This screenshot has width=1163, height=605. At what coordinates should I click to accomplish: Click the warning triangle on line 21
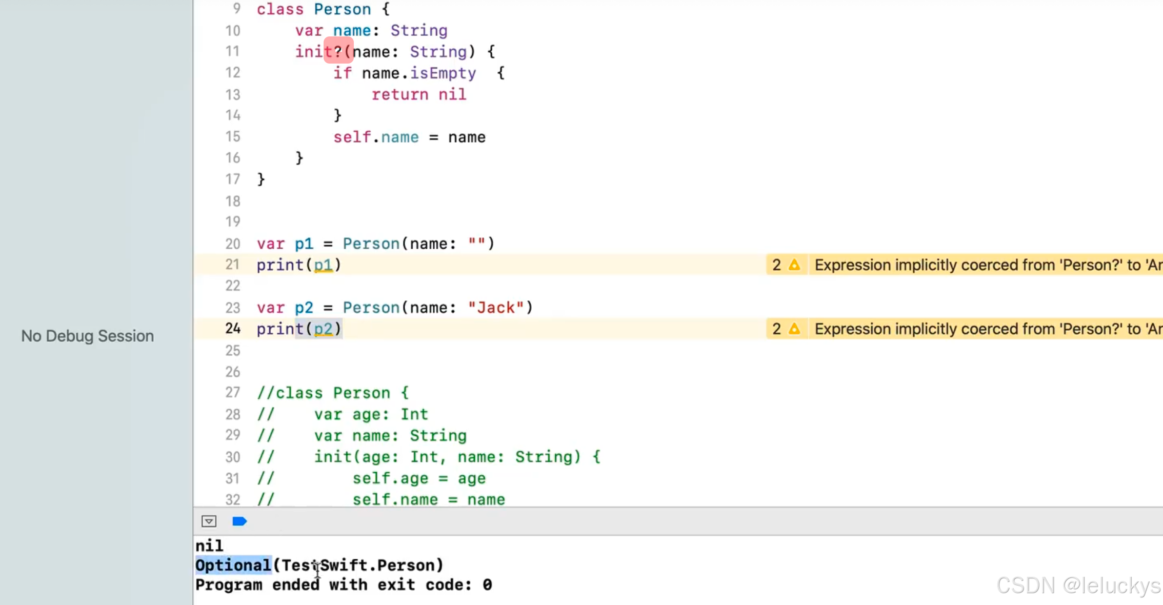click(794, 265)
